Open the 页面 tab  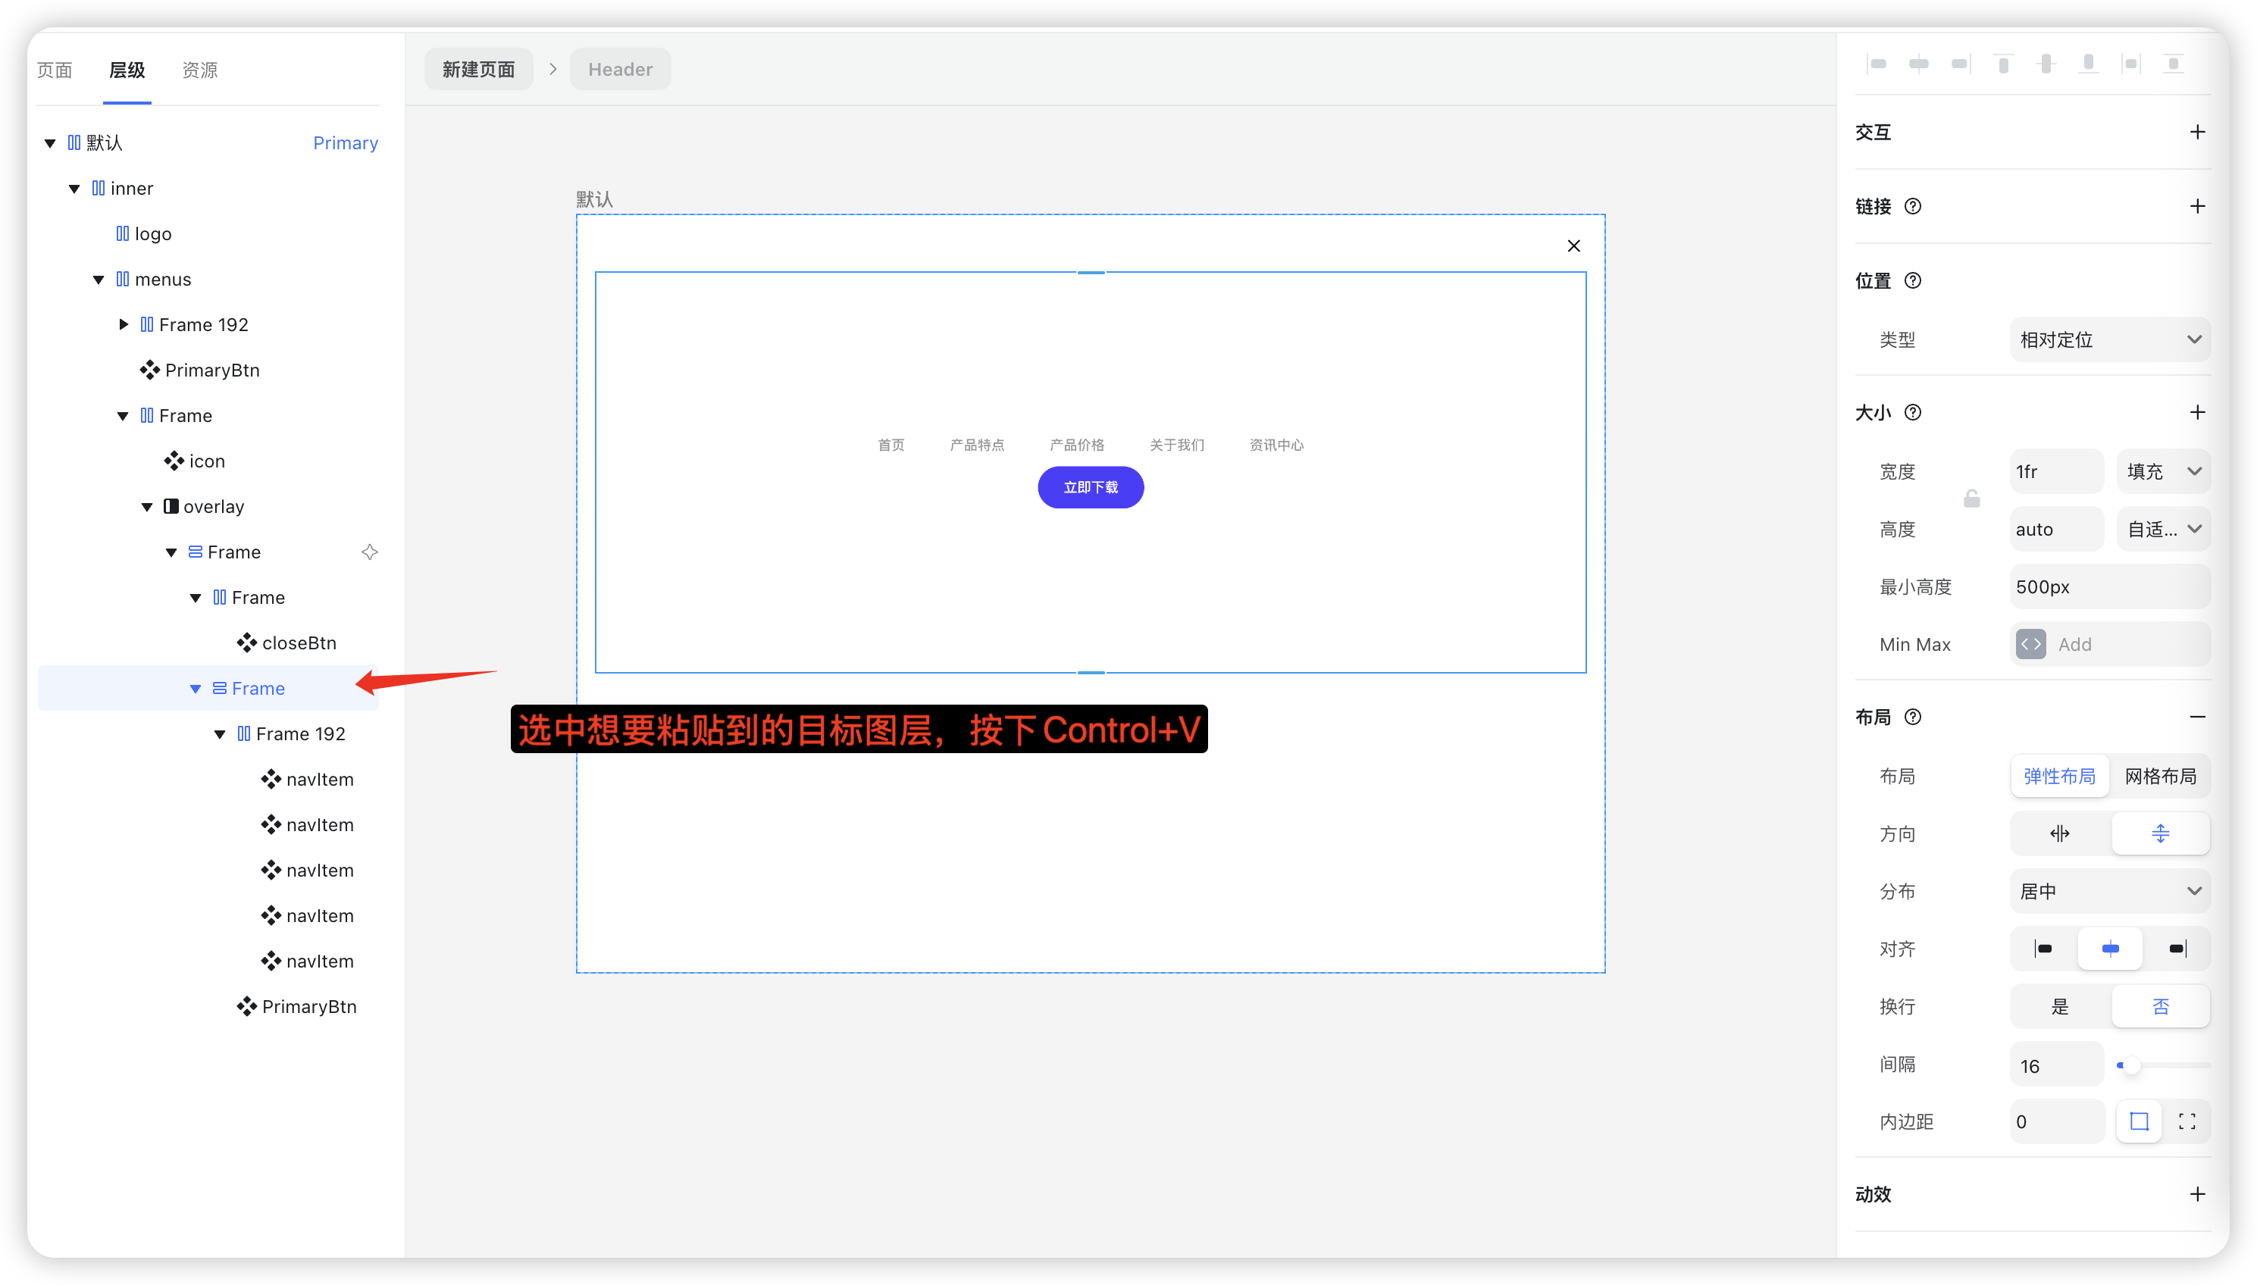point(55,70)
